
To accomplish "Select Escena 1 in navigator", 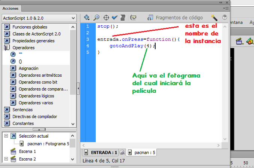I will [x=23, y=152].
